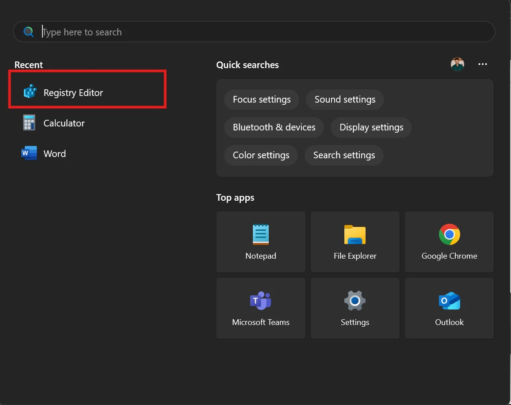The width and height of the screenshot is (511, 405).
Task: Select Focus settings quick search
Action: pos(262,99)
